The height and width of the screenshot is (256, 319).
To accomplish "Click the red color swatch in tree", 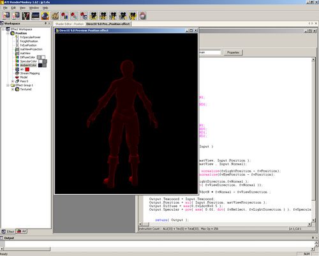I will coord(27,70).
